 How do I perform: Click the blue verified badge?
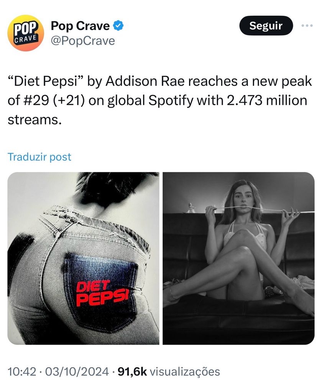(x=118, y=26)
